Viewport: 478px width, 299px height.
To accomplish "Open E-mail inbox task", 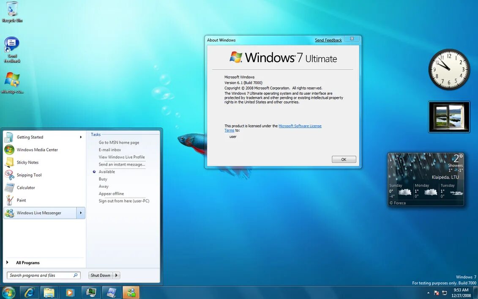I will click(110, 150).
